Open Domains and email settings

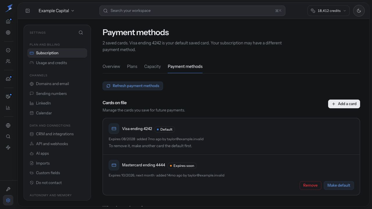[57, 84]
